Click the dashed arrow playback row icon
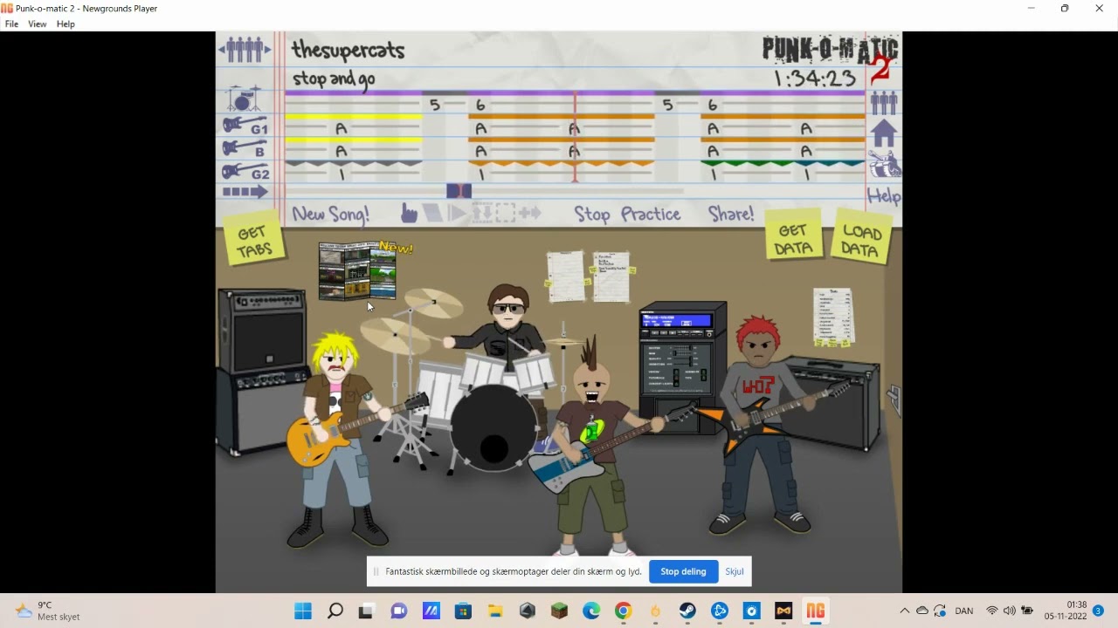Image resolution: width=1118 pixels, height=628 pixels. tap(245, 192)
